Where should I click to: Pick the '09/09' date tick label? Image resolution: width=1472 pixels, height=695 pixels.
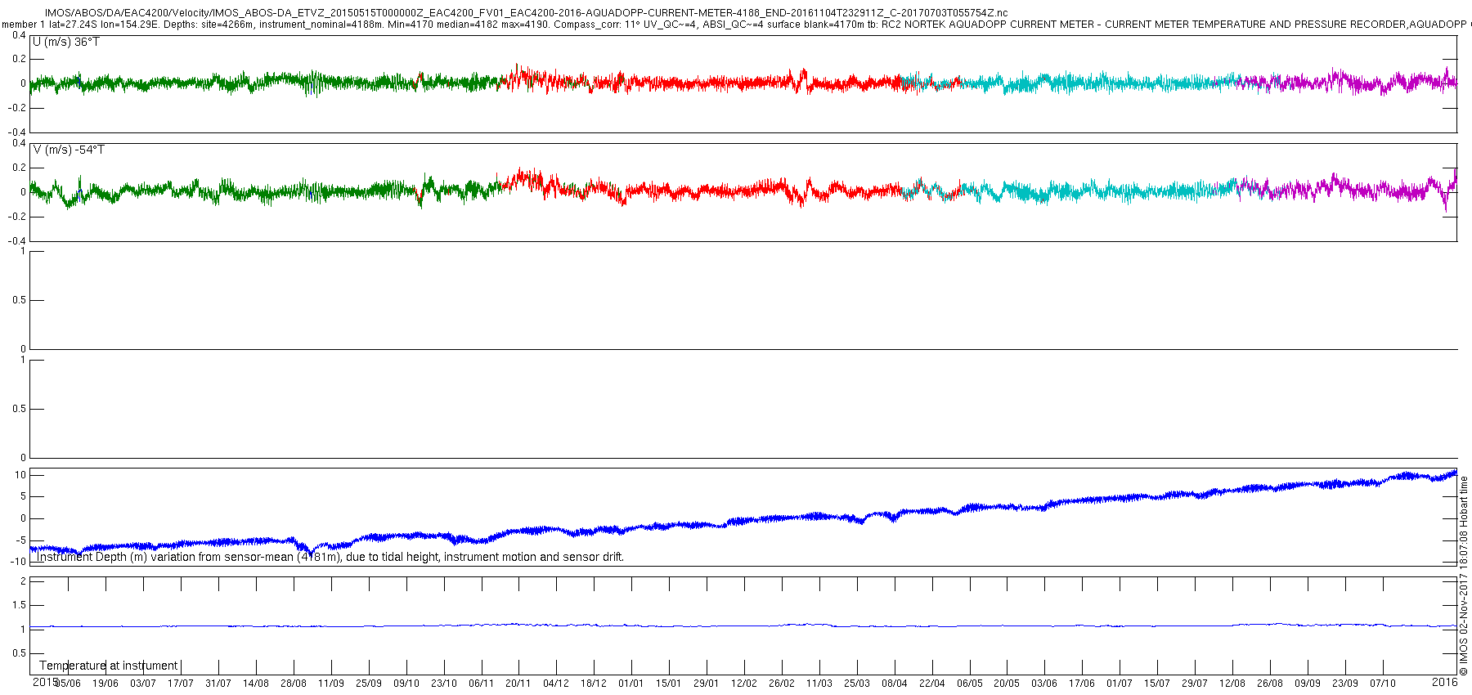tap(1307, 684)
